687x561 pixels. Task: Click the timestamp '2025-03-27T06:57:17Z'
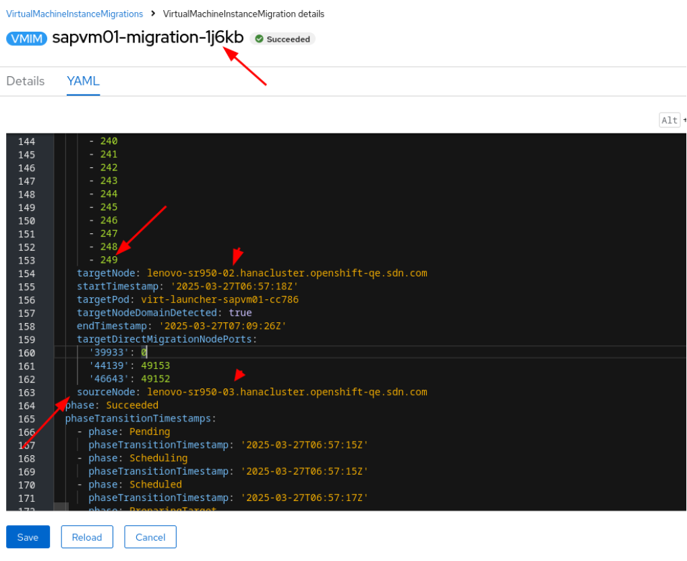pos(304,498)
